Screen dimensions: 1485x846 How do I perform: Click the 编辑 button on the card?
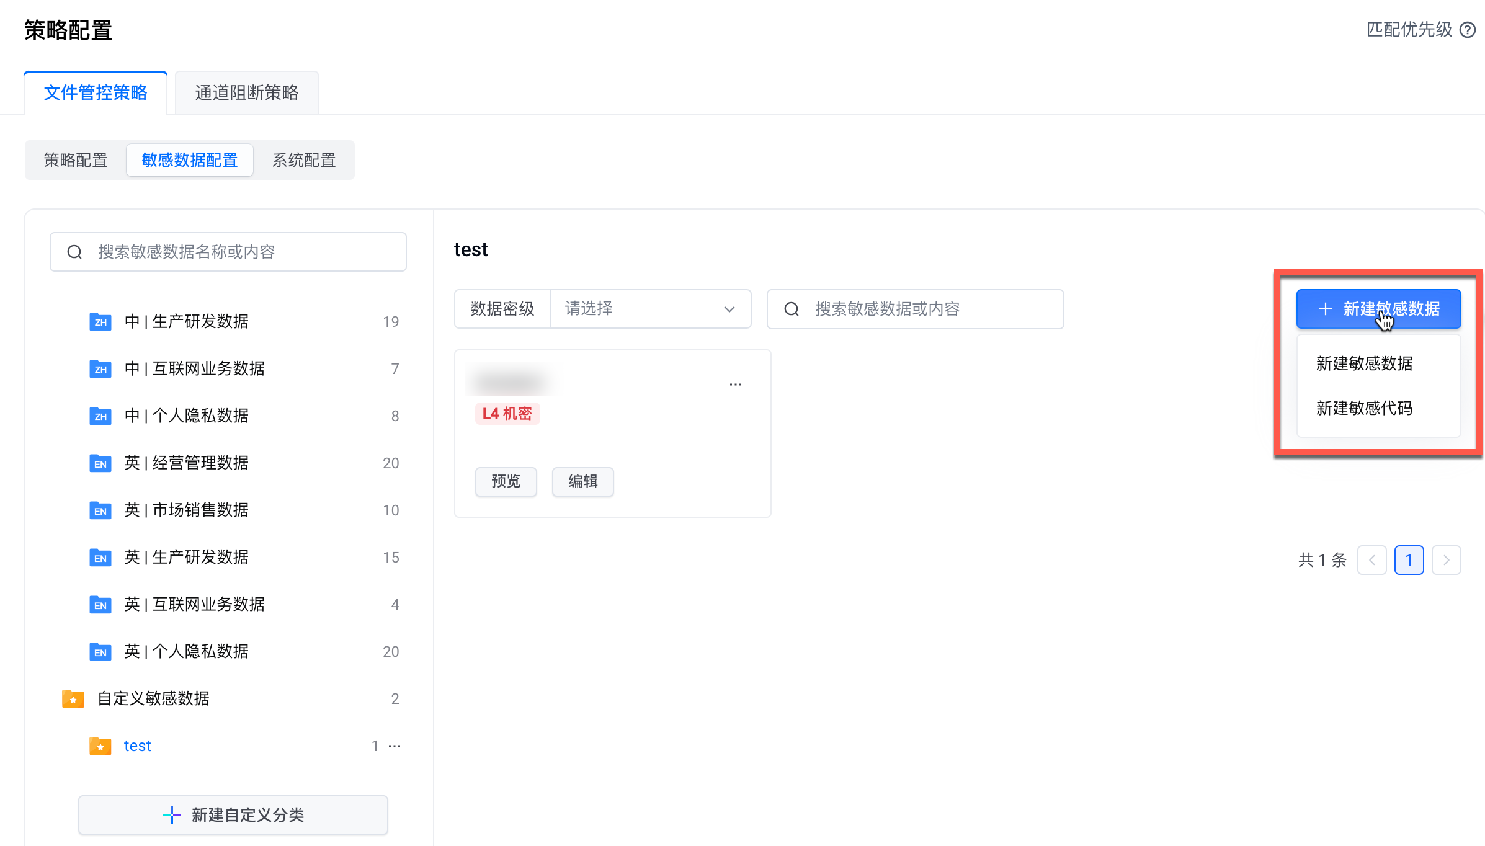pos(583,481)
